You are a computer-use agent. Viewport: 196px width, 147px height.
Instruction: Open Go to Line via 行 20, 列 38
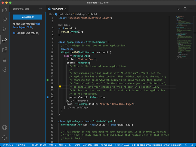click(x=39, y=145)
